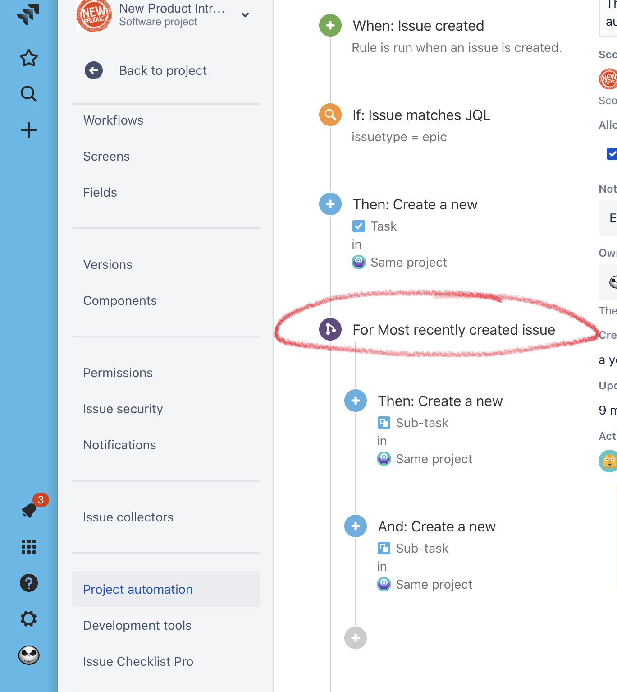Click the Sub-task issue type icon
617x692 pixels.
coord(384,423)
